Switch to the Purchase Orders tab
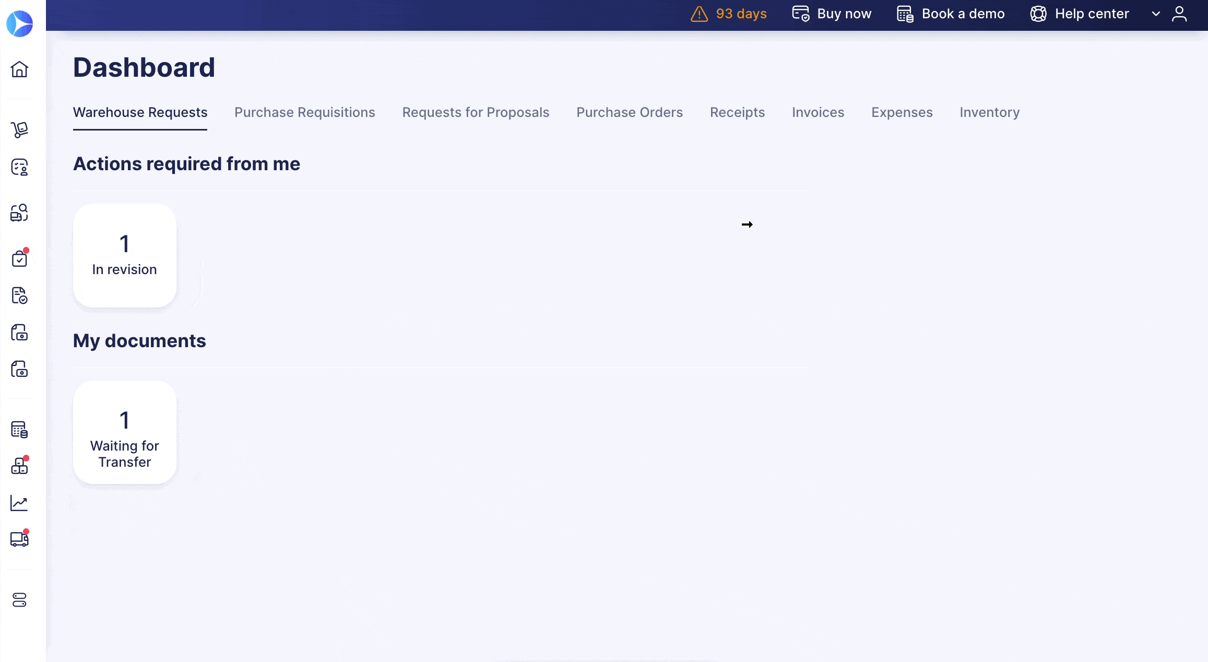1208x662 pixels. [630, 112]
